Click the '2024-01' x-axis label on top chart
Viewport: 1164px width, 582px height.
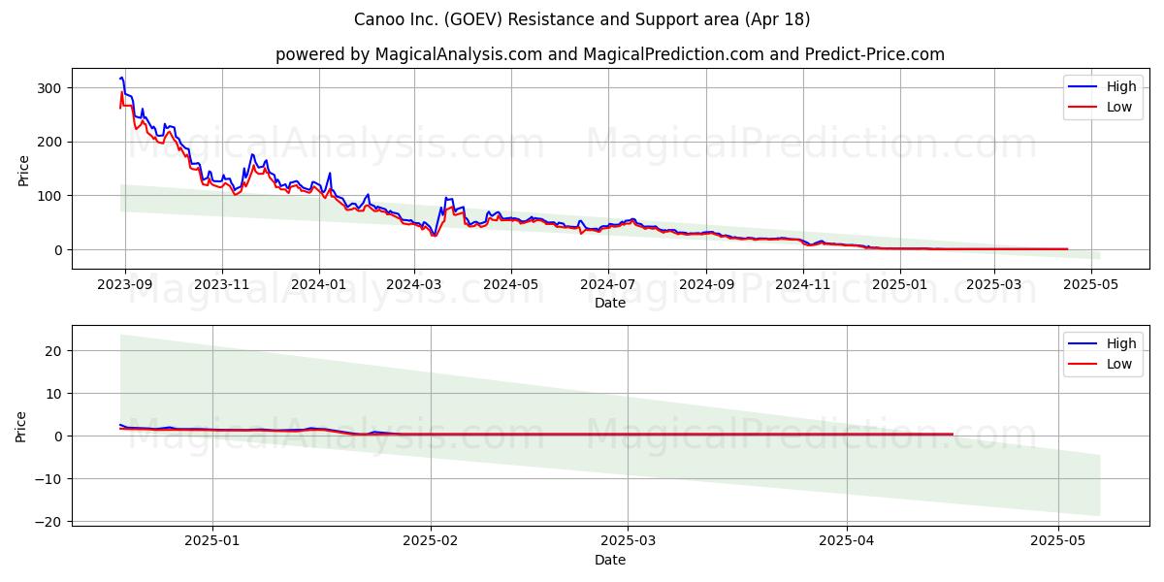click(x=319, y=285)
